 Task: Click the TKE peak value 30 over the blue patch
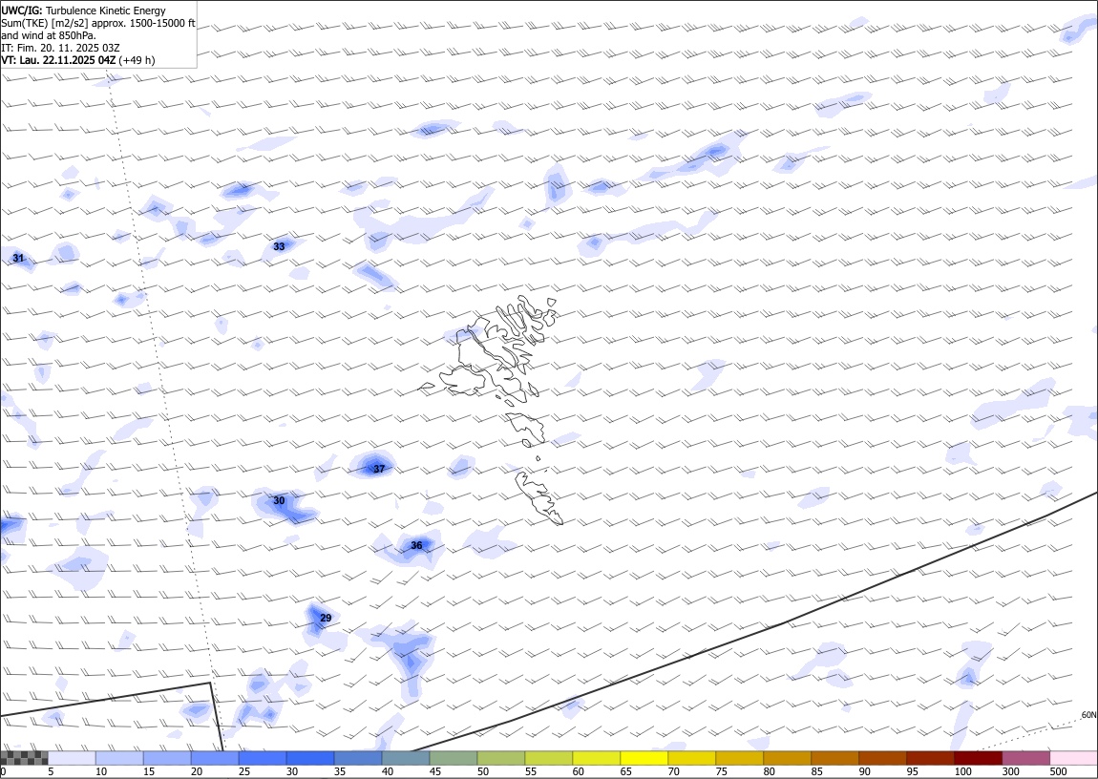[279, 500]
